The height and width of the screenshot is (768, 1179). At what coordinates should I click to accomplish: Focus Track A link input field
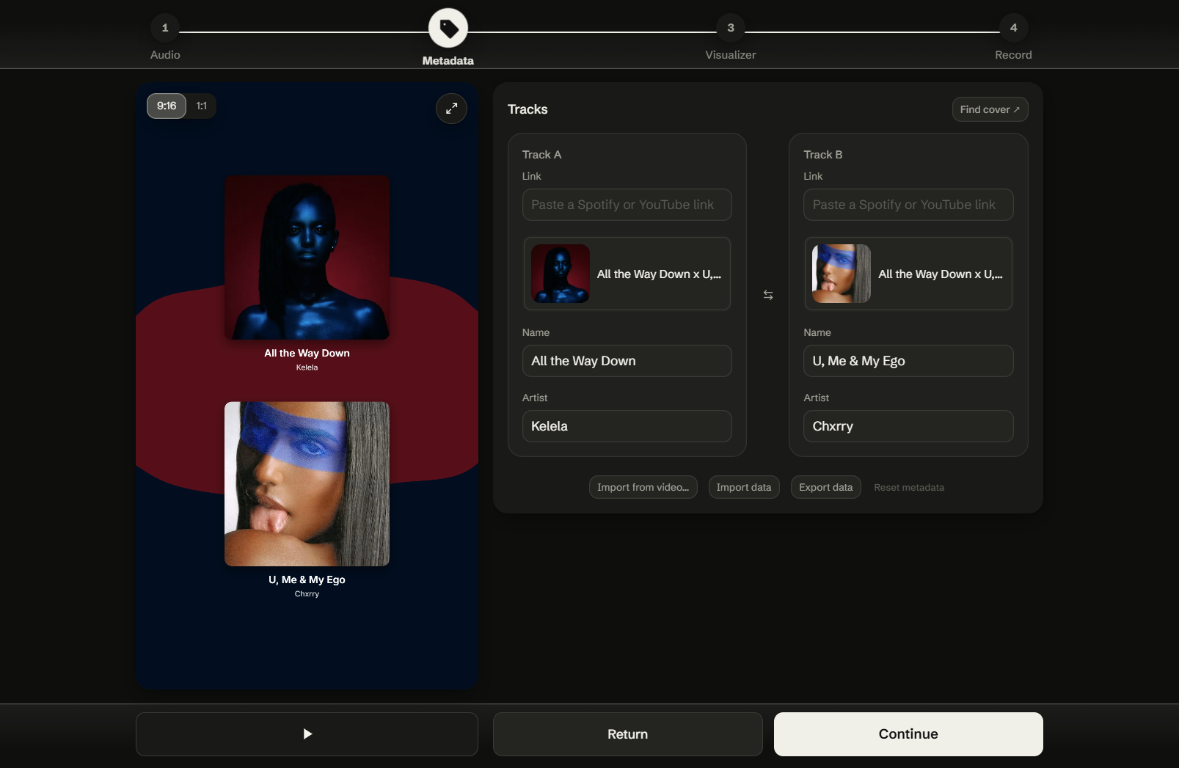pos(627,205)
